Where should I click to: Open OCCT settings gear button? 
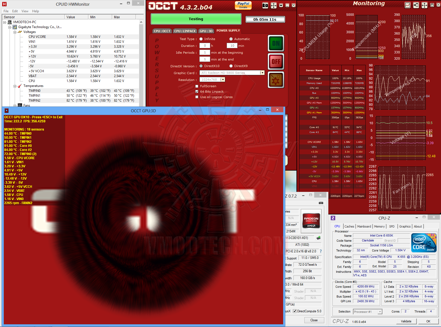point(276,80)
